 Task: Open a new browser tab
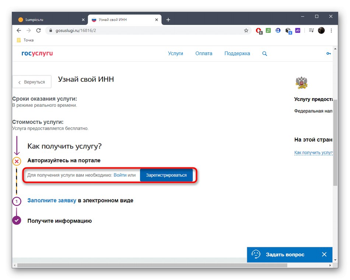pos(168,20)
